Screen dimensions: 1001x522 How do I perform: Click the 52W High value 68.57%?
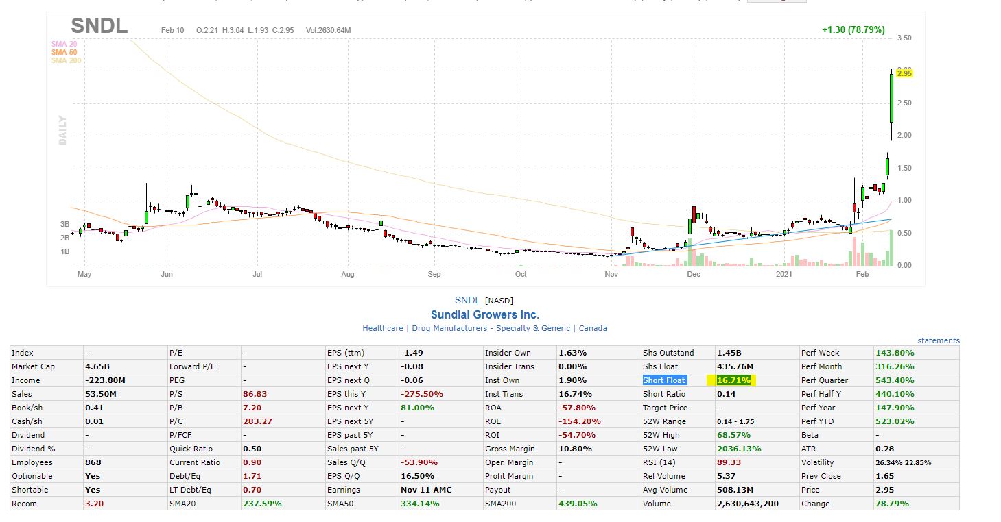click(x=733, y=435)
